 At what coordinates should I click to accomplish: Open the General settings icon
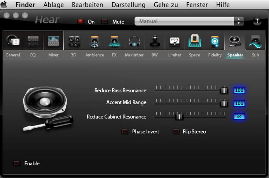click(13, 41)
